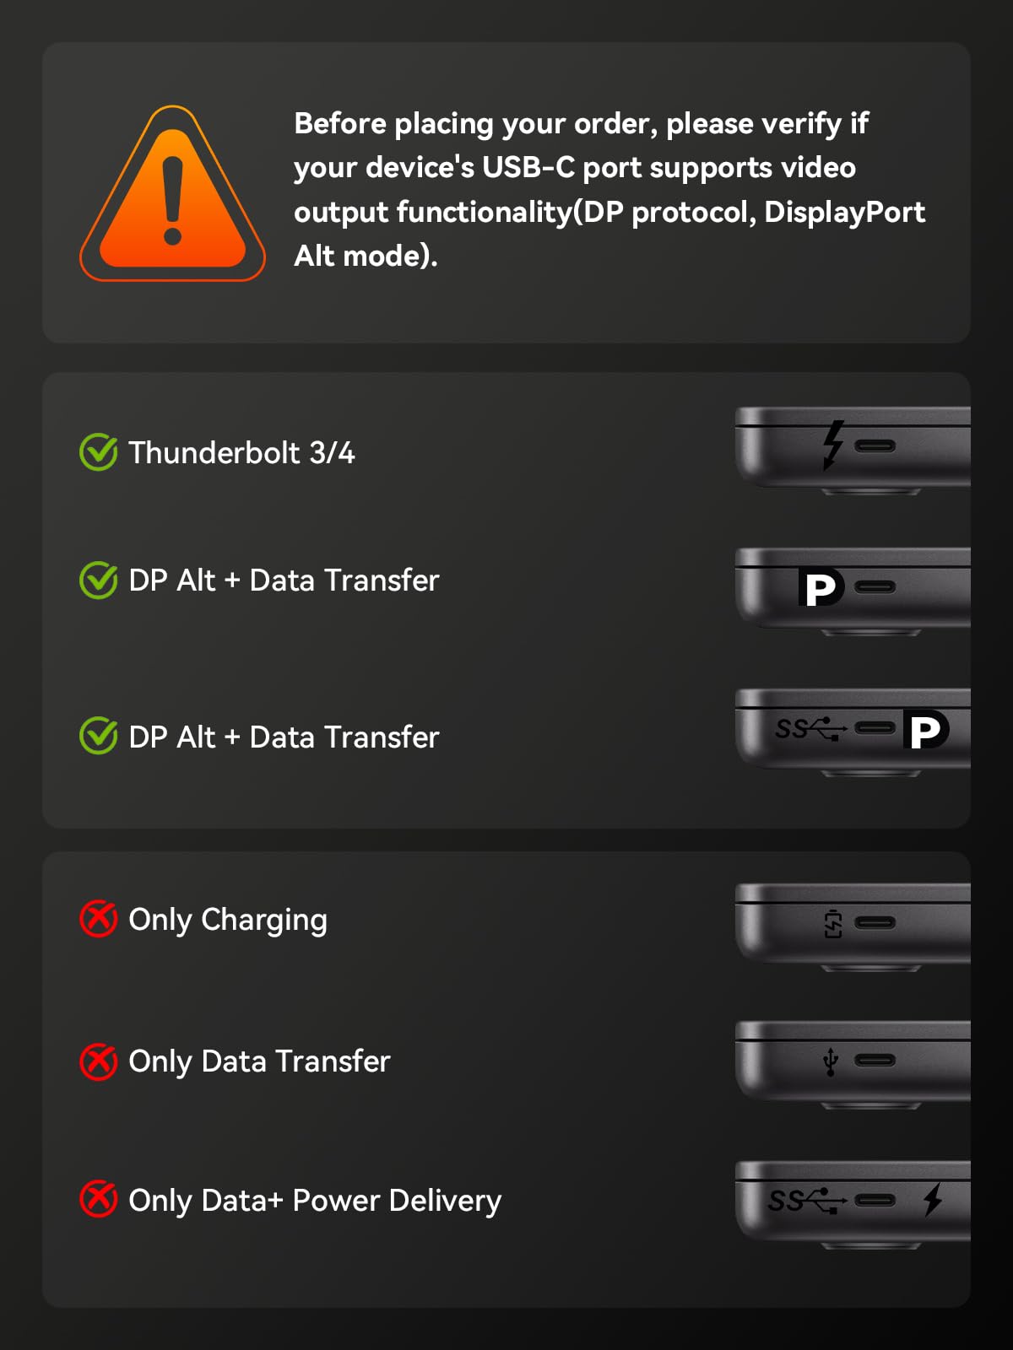Click the red X beside Only Charging
Image resolution: width=1013 pixels, height=1350 pixels.
point(99,919)
